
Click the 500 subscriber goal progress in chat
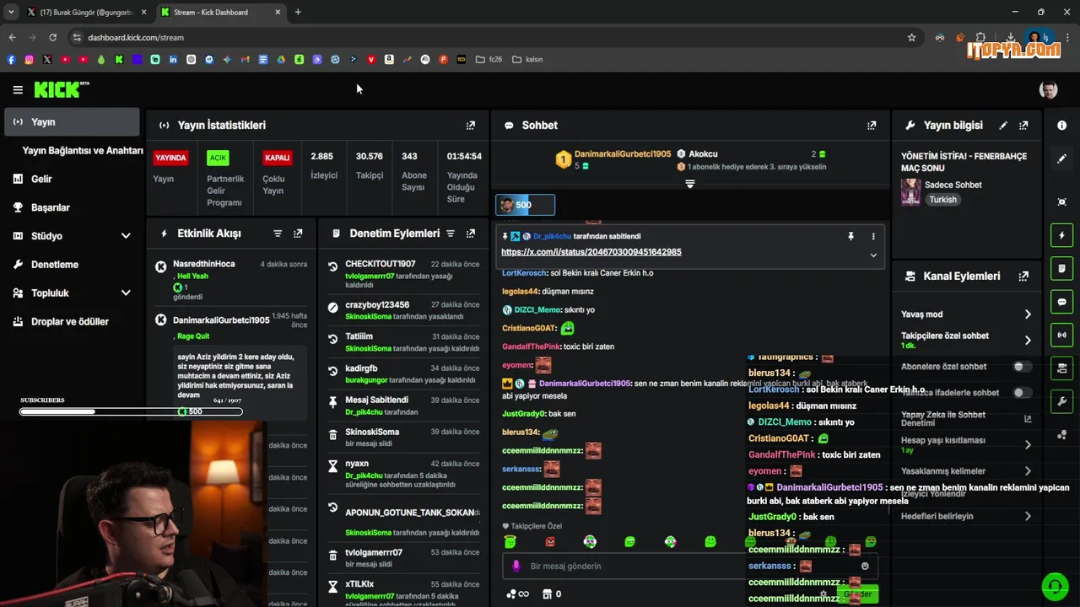525,205
